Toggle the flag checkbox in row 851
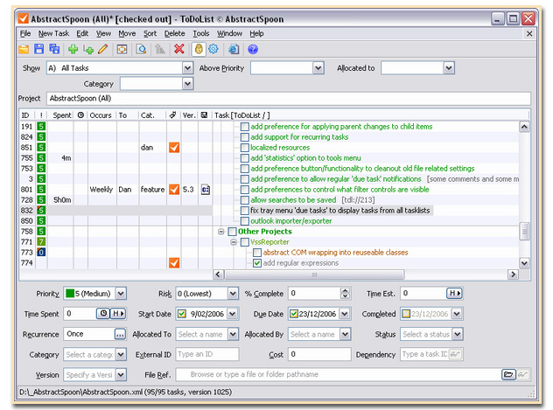 coord(174,147)
